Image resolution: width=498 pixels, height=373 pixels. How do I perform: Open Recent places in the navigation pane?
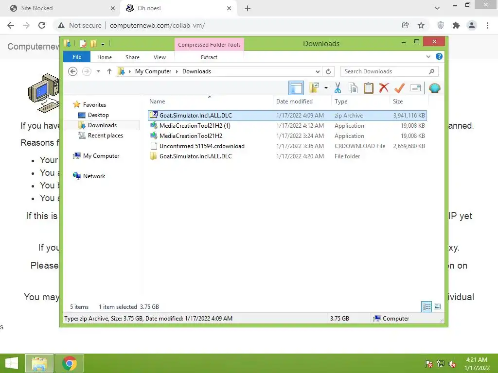point(105,136)
